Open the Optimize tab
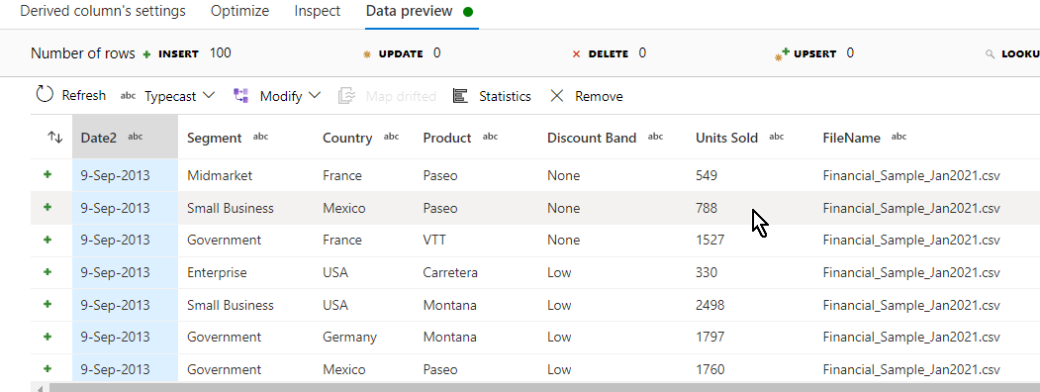Viewport: 1040px width, 392px height. (x=240, y=11)
